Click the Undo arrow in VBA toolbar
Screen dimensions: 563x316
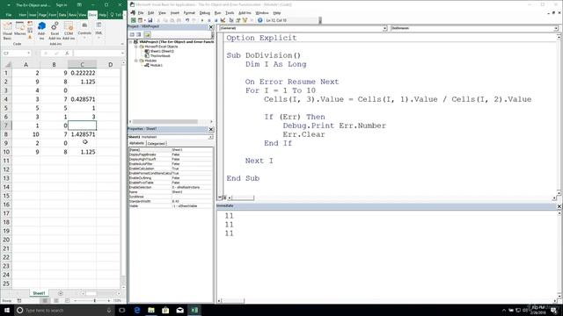point(187,20)
